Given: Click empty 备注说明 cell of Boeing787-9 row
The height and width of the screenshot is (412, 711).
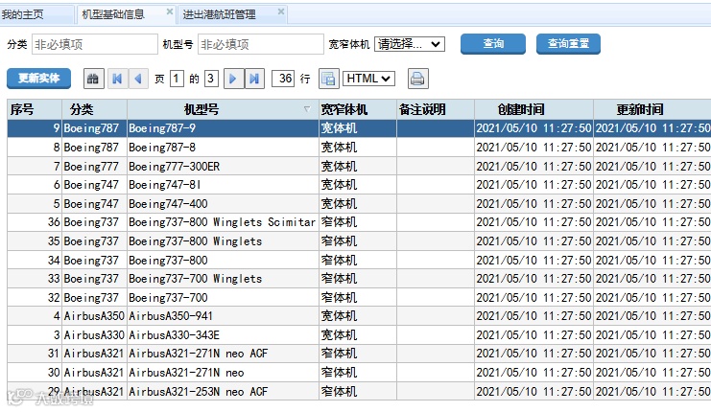Looking at the screenshot, I should [x=436, y=128].
